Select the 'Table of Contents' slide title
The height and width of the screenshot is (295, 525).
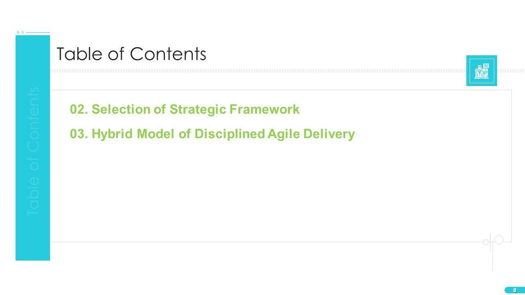click(131, 54)
